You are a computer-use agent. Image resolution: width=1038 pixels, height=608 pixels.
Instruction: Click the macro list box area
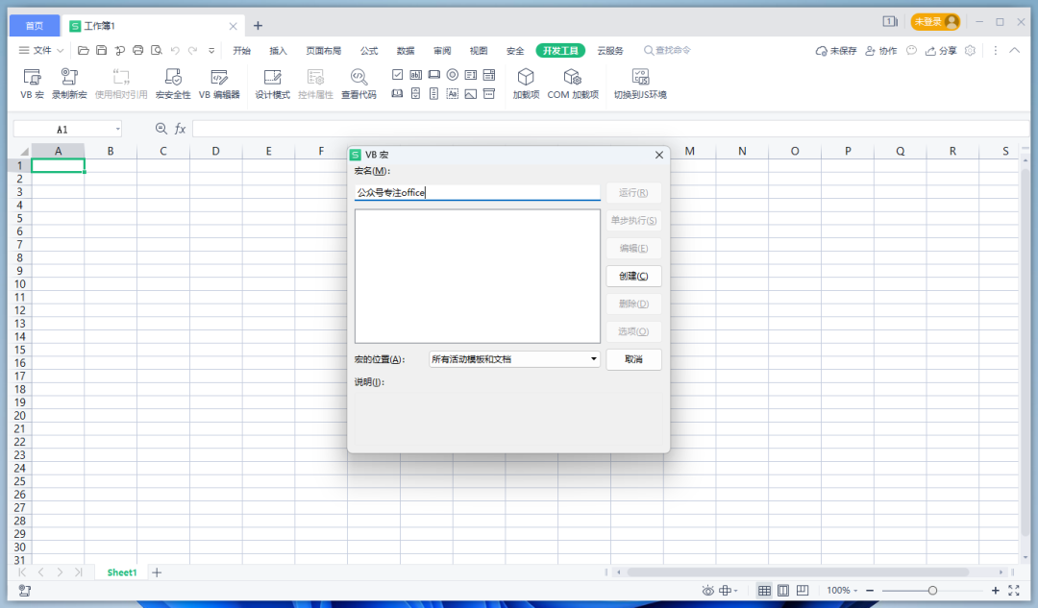(478, 277)
